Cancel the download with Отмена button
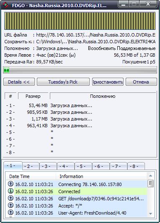The height and width of the screenshot is (223, 160). pos(141,82)
